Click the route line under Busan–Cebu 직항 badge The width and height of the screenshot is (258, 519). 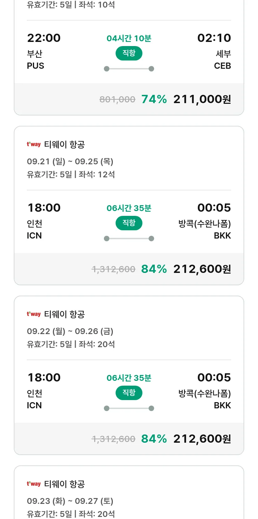129,69
